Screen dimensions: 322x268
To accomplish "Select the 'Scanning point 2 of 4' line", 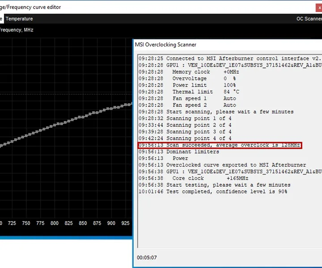I will click(185, 125).
